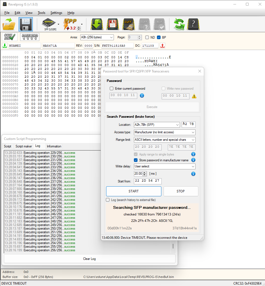Click info icon next to Store password in manufacturer name

pyautogui.click(x=193, y=160)
